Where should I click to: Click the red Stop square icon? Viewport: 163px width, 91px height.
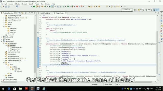[x=77, y=7]
